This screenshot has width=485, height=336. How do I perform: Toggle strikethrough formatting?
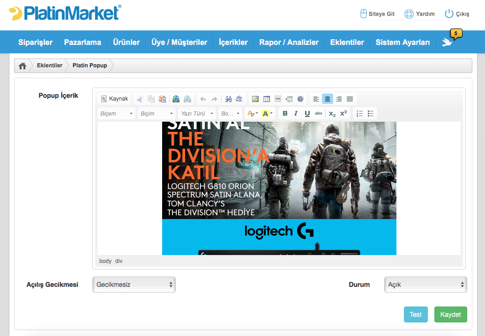(319, 114)
